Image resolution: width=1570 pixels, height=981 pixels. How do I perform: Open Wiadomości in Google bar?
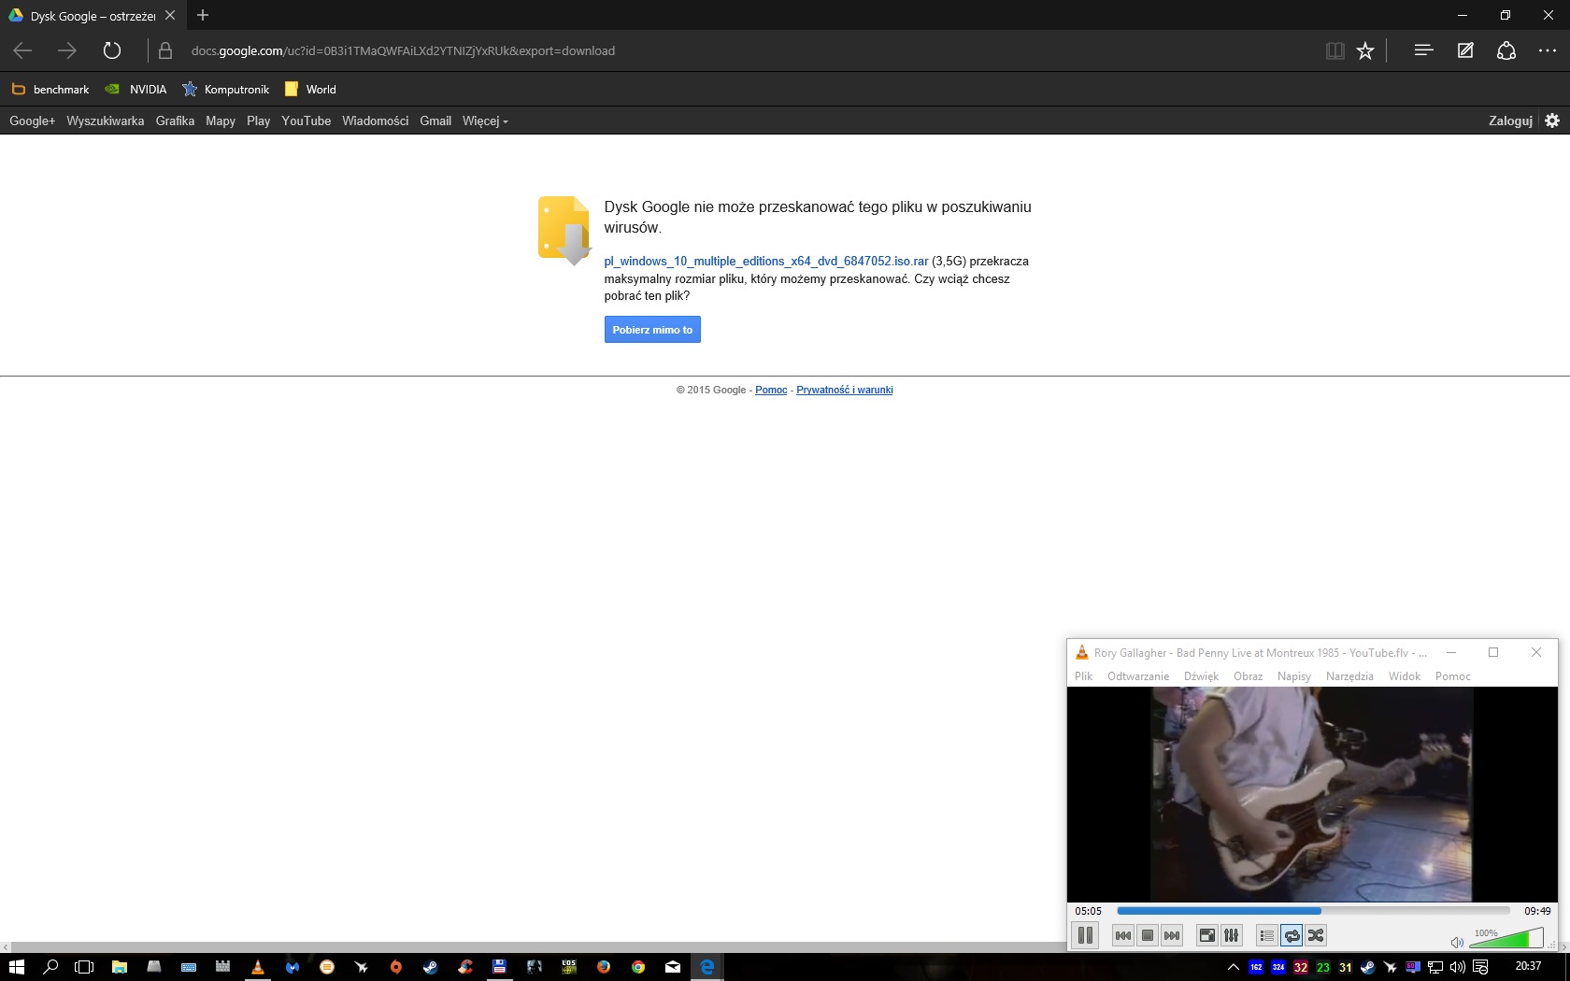(x=375, y=121)
